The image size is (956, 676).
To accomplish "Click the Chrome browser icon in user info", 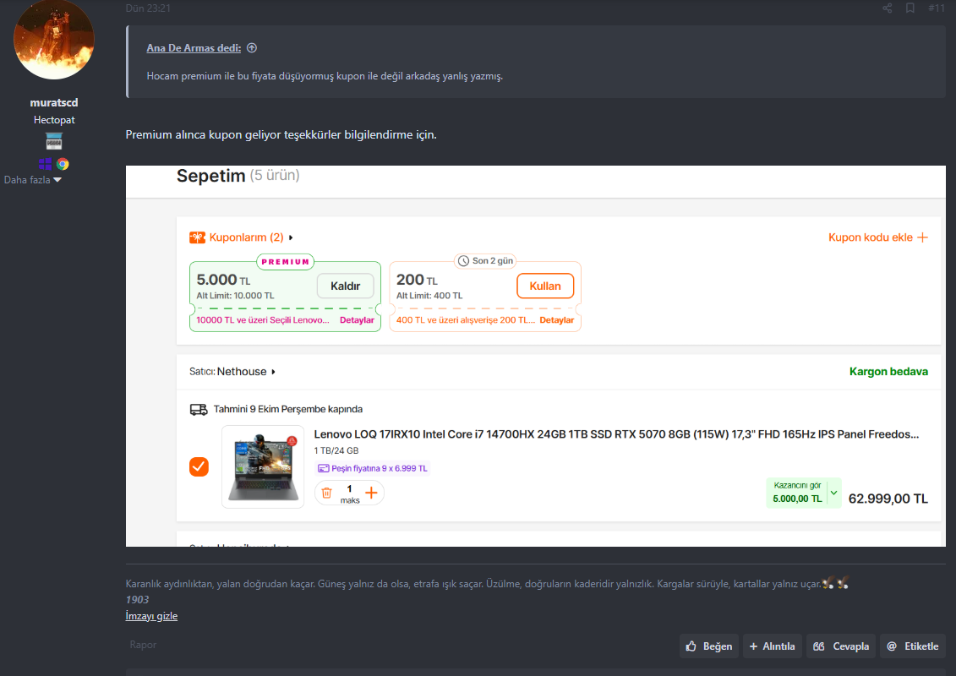I will (x=63, y=164).
